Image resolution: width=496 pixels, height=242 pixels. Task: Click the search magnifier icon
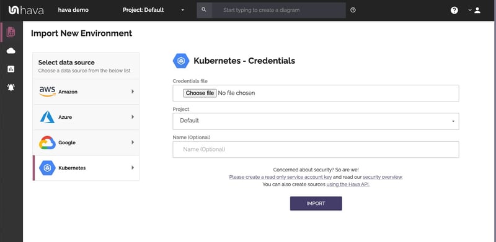pos(204,10)
